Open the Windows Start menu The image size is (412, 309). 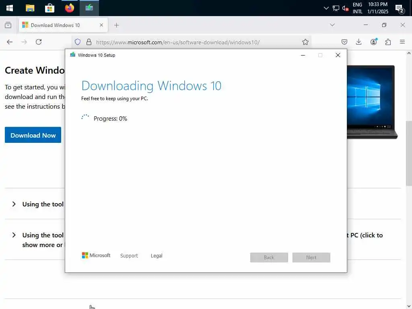[10, 8]
